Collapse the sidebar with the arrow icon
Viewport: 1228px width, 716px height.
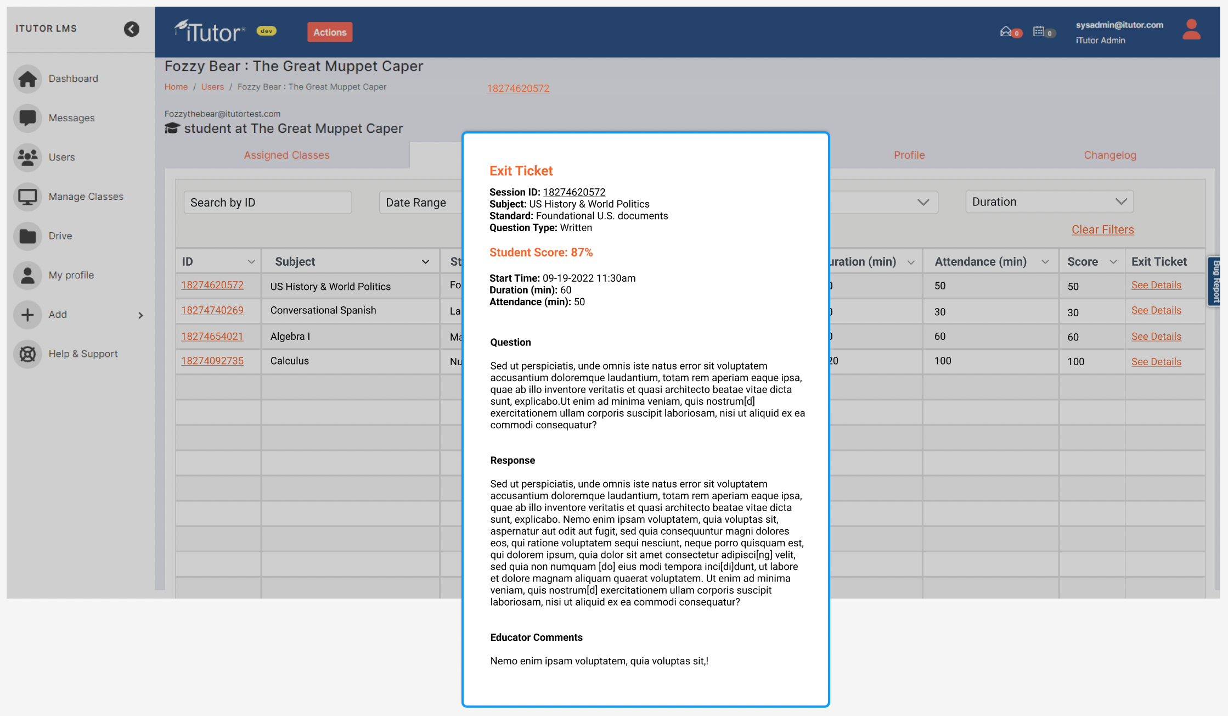131,29
